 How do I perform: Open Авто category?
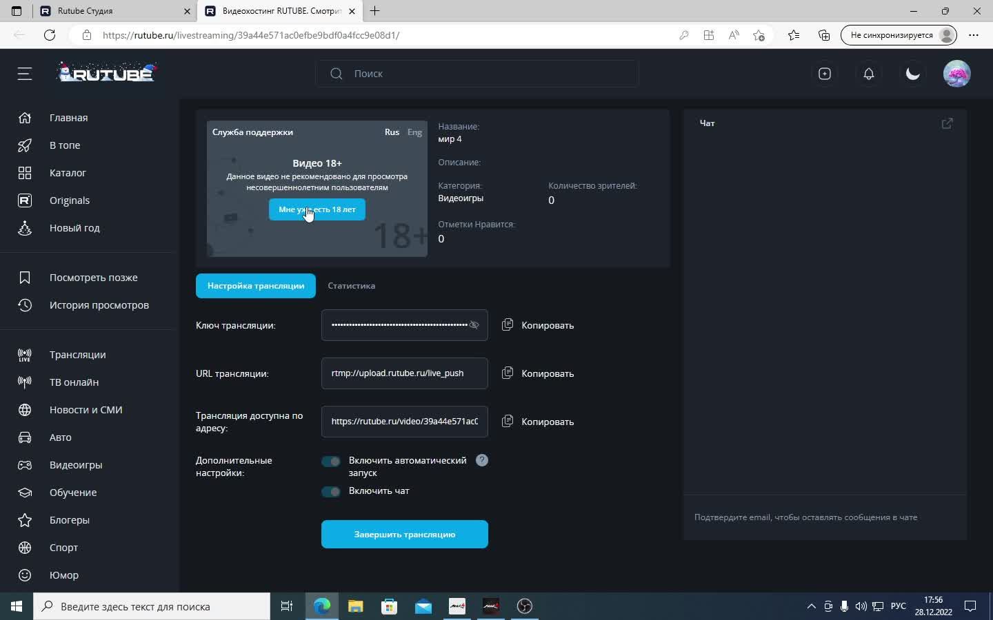(60, 437)
